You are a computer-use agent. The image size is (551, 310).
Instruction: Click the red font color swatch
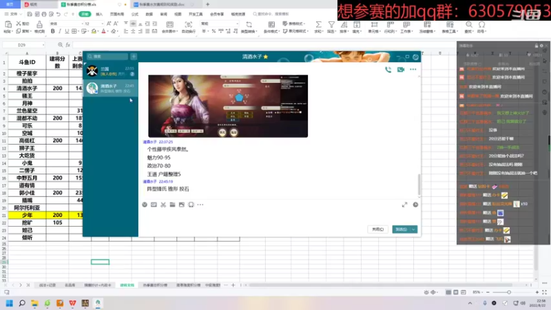pyautogui.click(x=104, y=31)
